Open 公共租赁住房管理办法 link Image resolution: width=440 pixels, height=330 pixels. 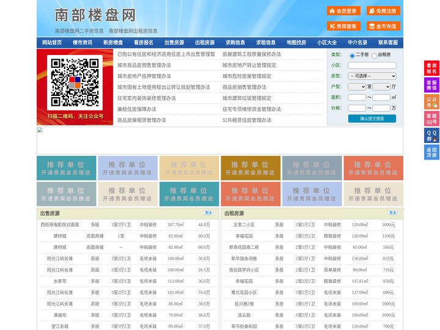coord(247,120)
